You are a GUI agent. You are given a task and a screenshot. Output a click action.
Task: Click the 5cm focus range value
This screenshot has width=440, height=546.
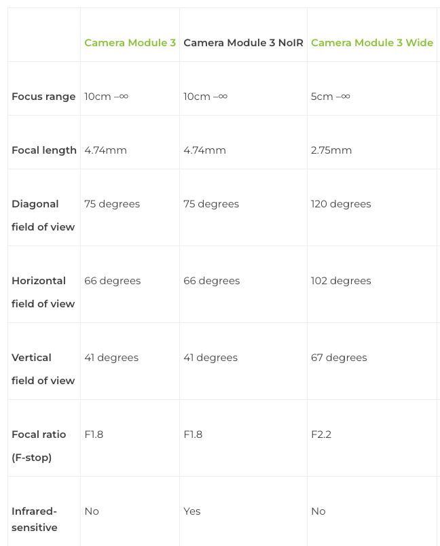point(331,97)
